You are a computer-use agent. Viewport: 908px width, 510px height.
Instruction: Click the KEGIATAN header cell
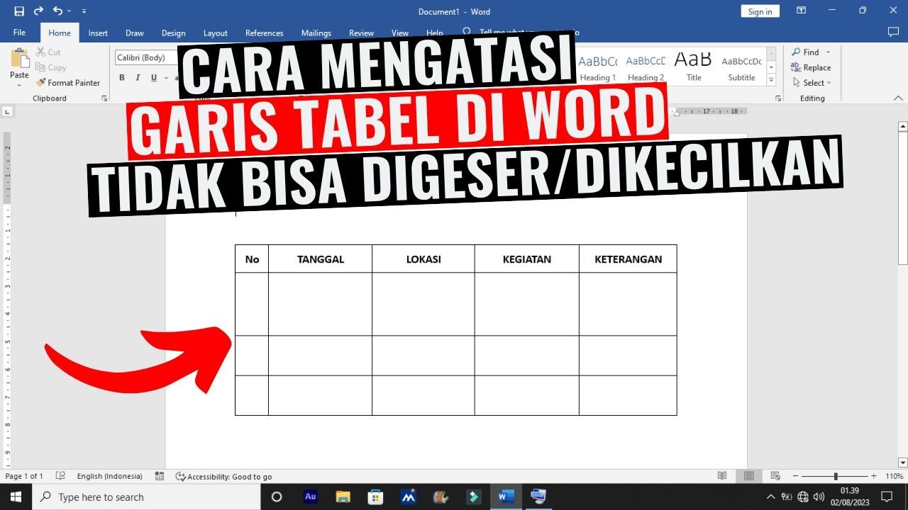[x=527, y=259]
